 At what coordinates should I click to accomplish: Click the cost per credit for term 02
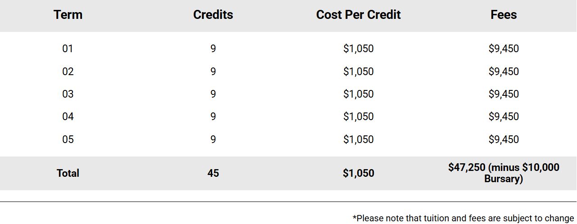pyautogui.click(x=358, y=72)
